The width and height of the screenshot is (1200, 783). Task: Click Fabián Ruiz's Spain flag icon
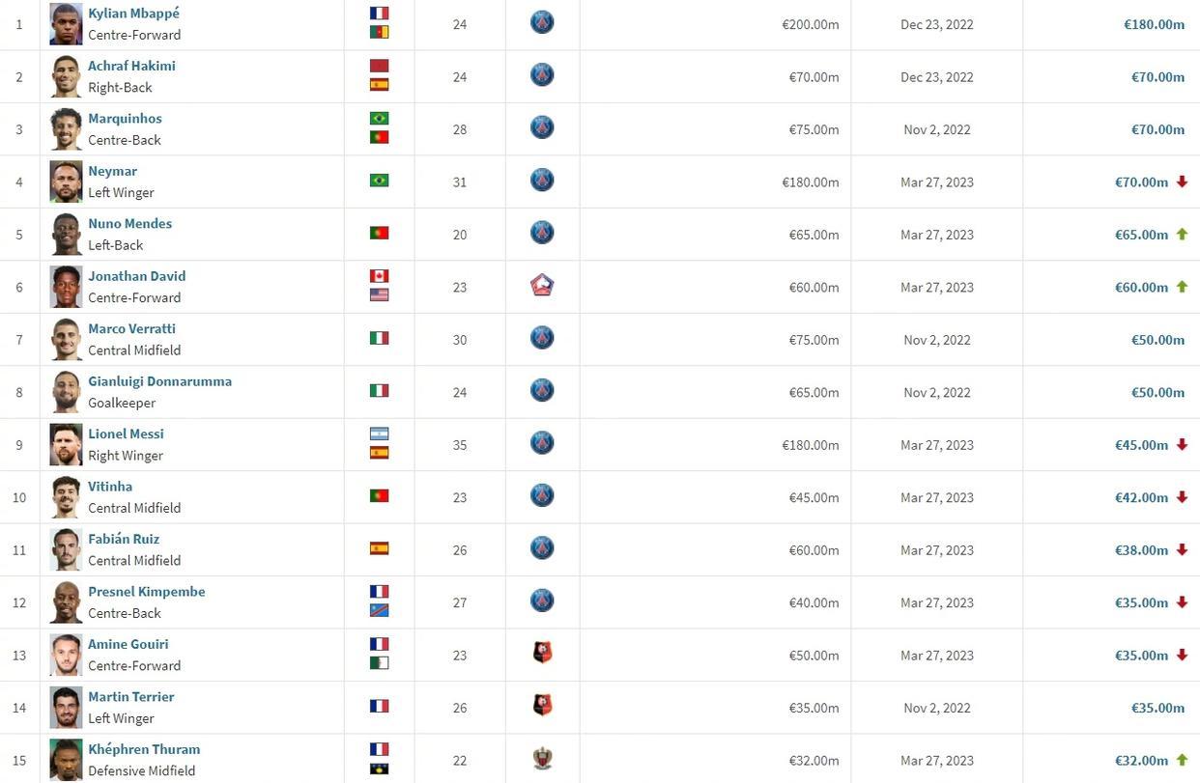tap(379, 548)
